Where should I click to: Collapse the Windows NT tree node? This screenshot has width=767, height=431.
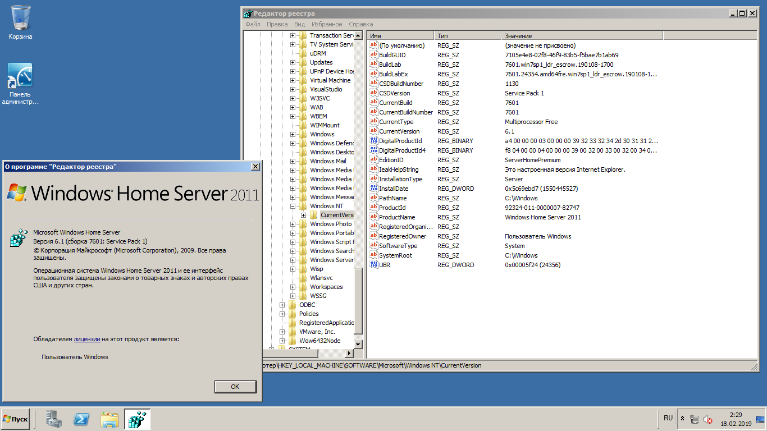(x=293, y=206)
